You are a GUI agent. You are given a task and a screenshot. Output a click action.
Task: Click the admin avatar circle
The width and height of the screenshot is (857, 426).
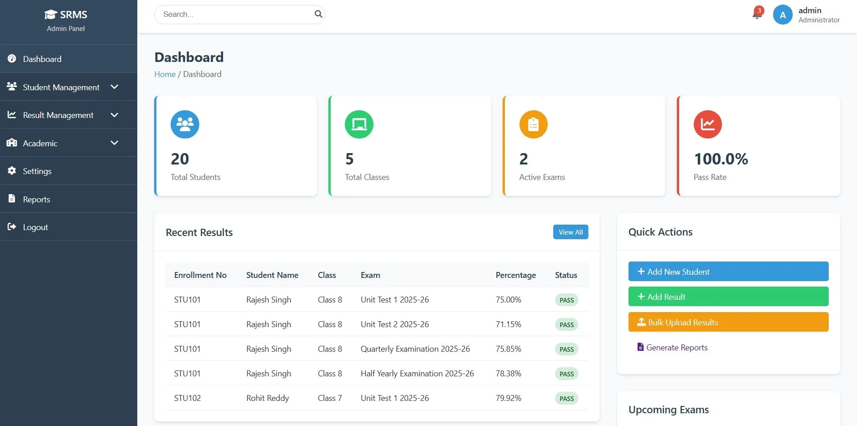[782, 15]
